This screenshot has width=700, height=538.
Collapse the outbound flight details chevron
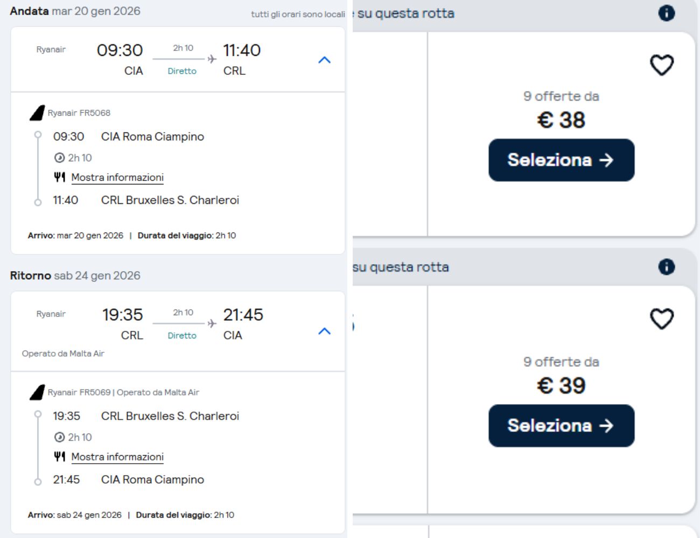pos(324,60)
